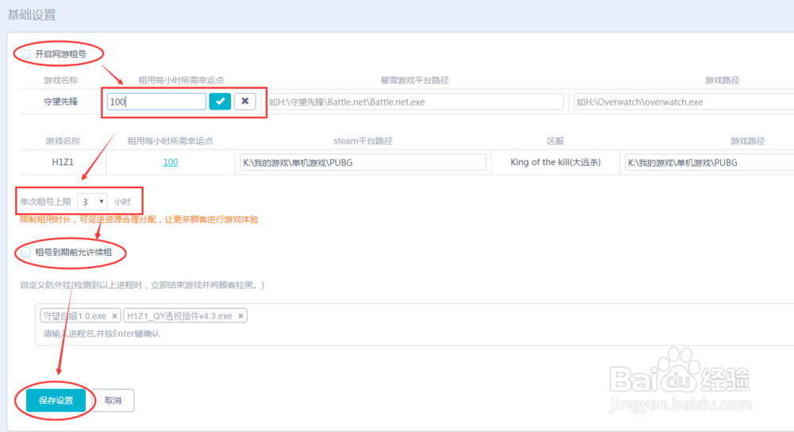Click the 自定义防外挂 description label

[142, 285]
